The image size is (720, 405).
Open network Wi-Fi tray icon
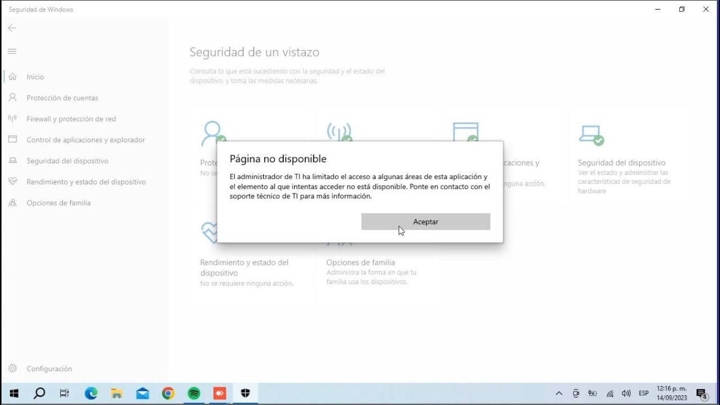click(x=610, y=394)
